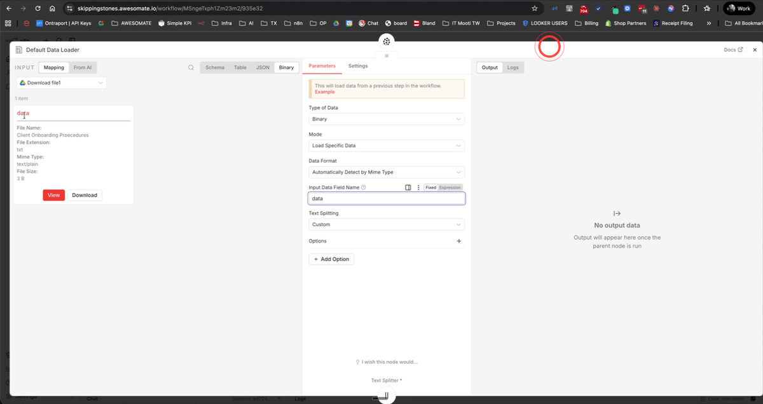
Task: Click the Google Drive bookmark icon
Action: pyautogui.click(x=338, y=24)
